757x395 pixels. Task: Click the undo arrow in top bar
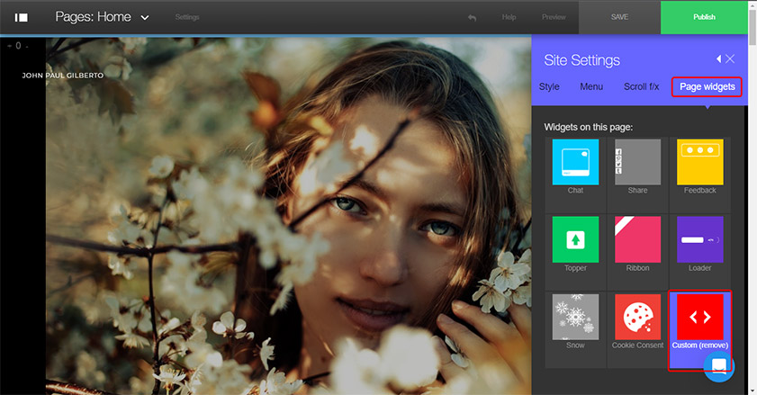(x=472, y=17)
